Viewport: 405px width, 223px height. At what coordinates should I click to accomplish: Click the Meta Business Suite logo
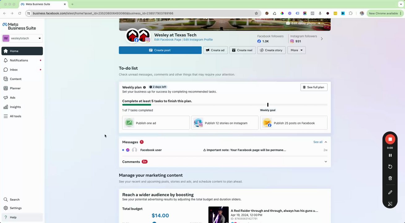pos(19,26)
